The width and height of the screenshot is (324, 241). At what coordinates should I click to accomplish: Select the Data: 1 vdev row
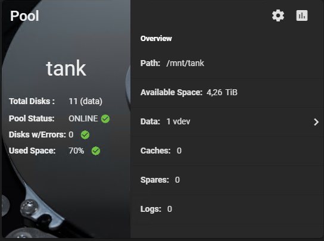tap(227, 122)
